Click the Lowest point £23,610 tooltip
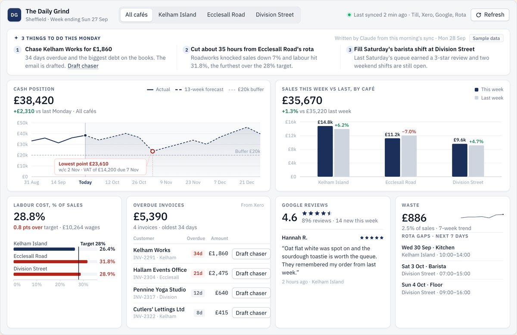 point(100,167)
